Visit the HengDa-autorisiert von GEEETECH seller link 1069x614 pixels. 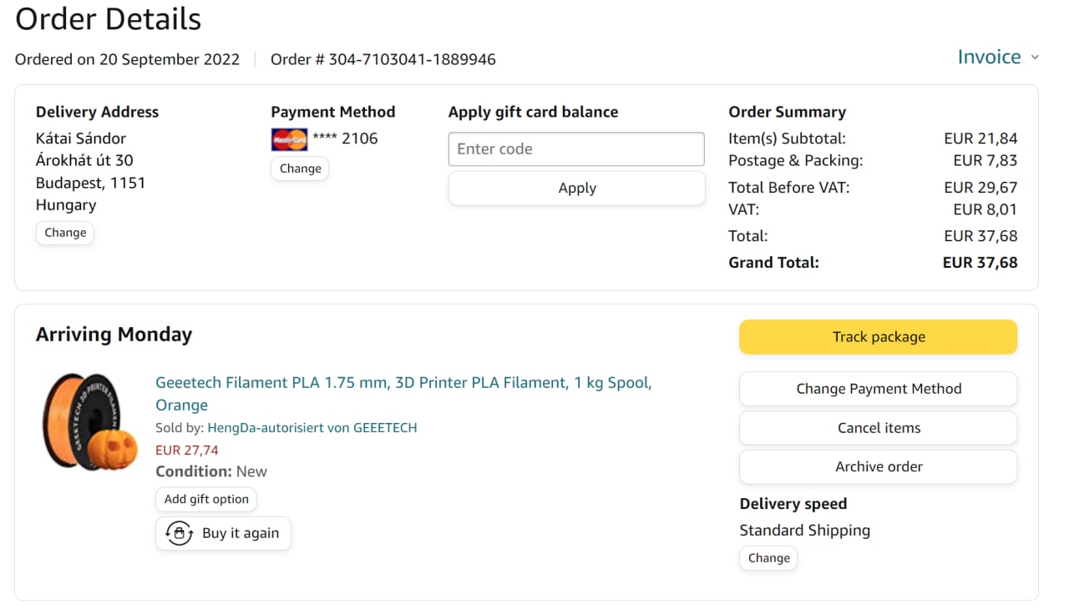click(x=312, y=428)
